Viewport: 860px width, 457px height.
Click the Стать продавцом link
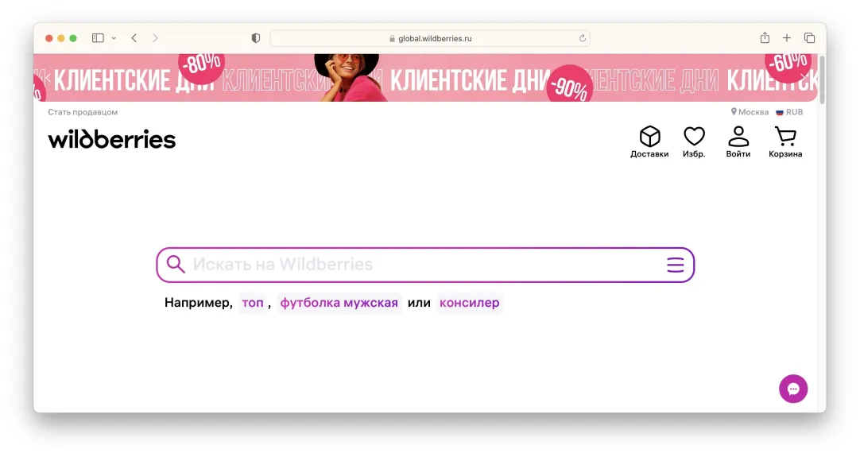83,112
